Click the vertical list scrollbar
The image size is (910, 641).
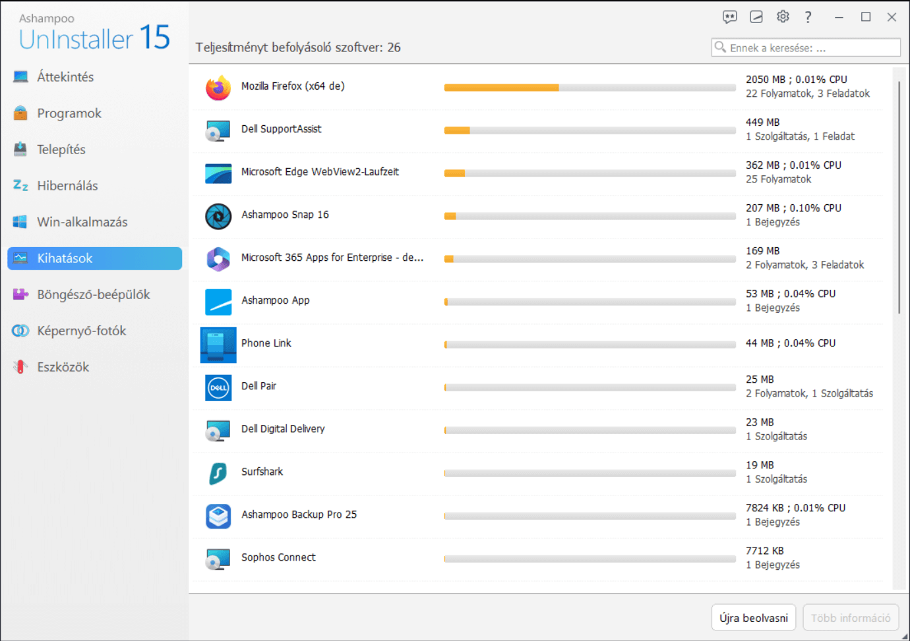click(898, 198)
